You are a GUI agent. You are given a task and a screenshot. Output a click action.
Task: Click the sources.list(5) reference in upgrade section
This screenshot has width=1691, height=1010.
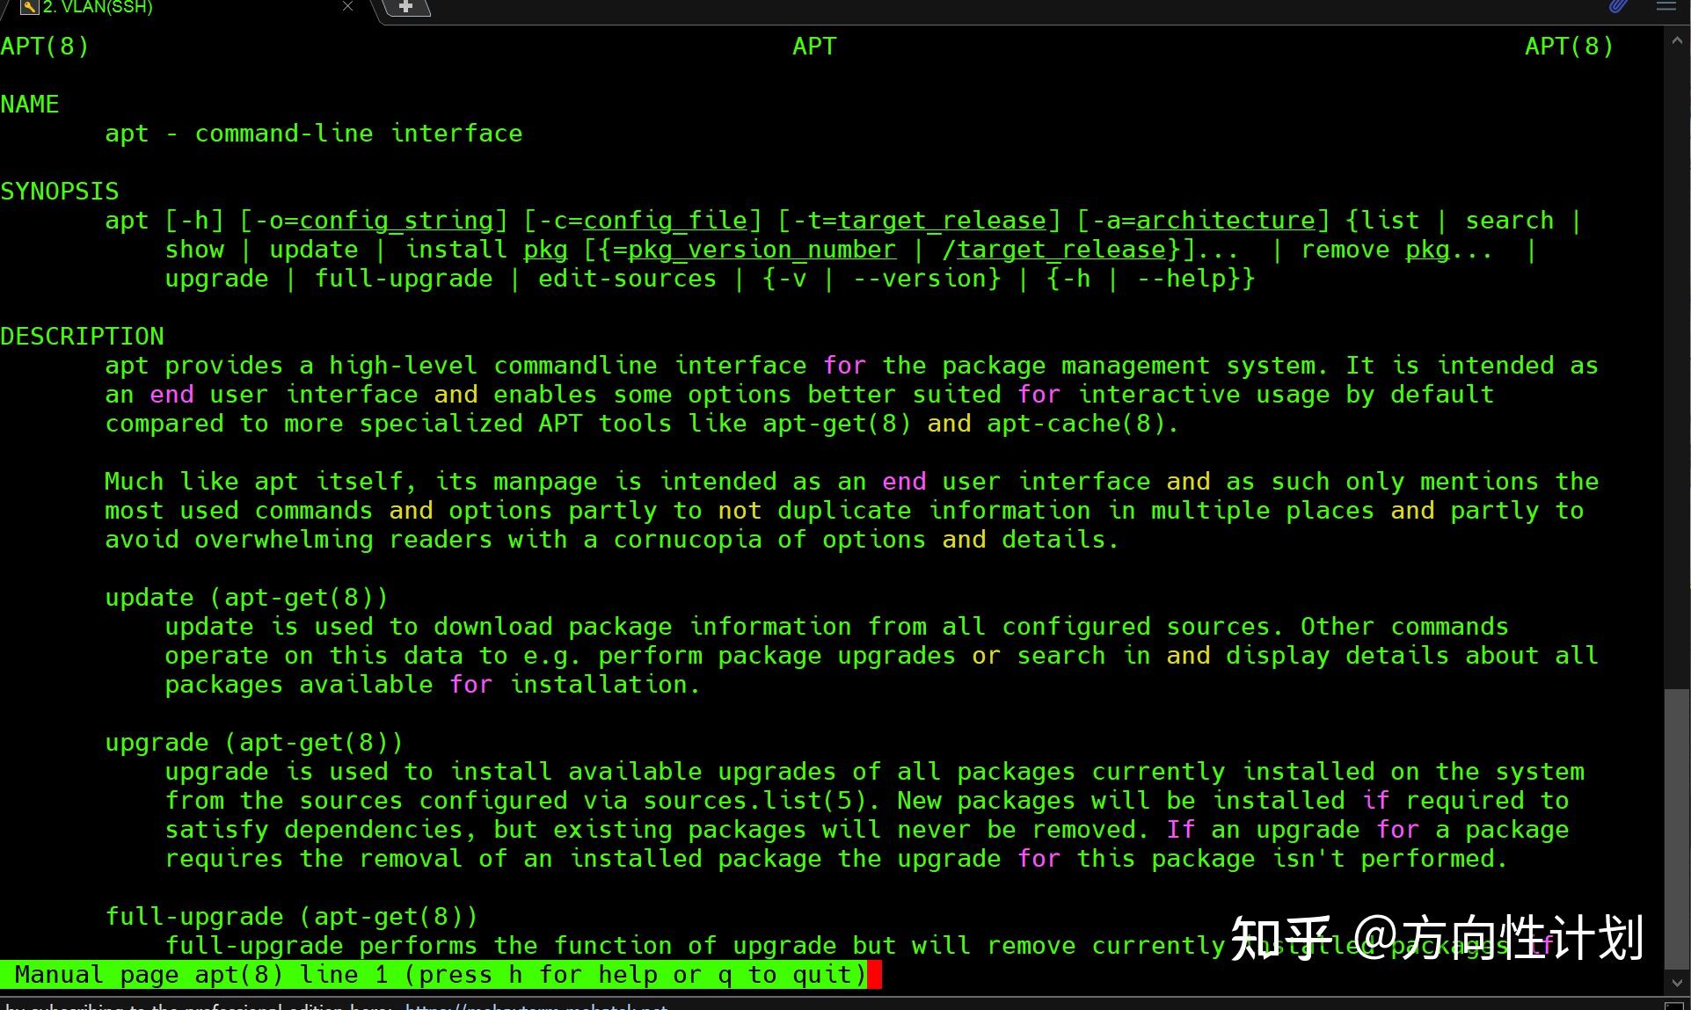point(754,800)
